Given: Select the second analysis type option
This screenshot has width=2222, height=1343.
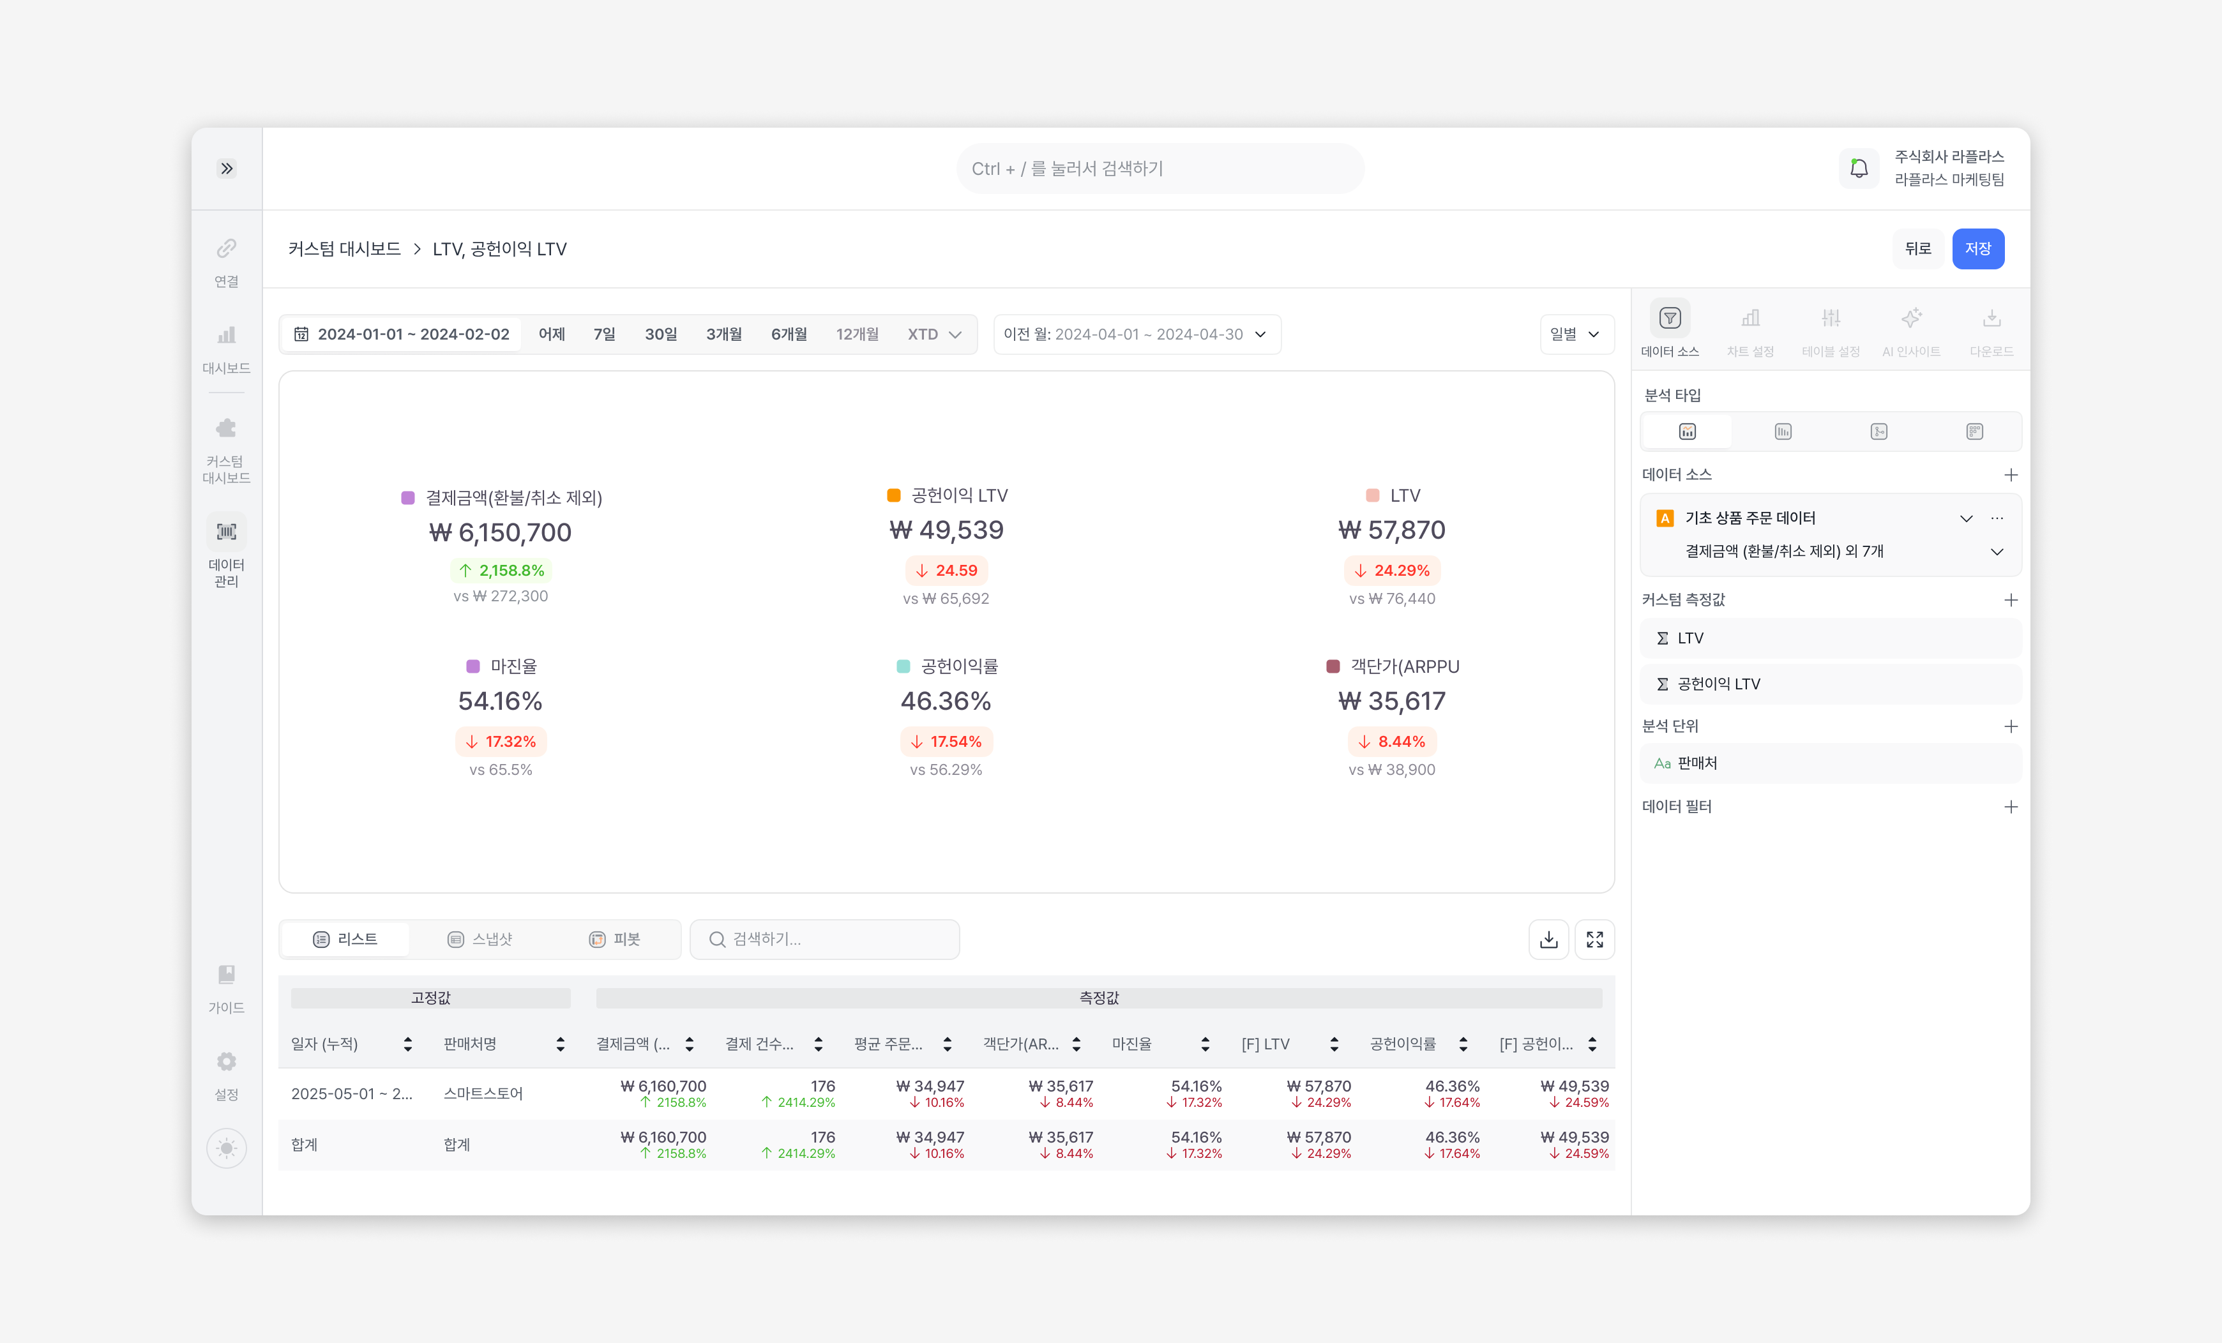Looking at the screenshot, I should pos(1783,431).
